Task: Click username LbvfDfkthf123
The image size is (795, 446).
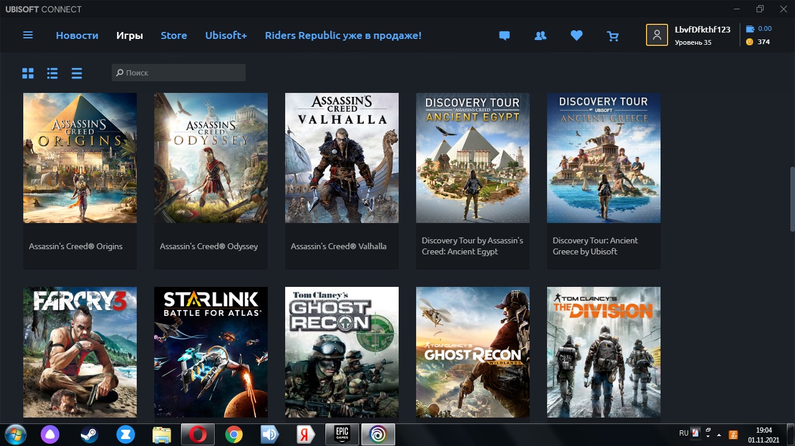Action: tap(702, 30)
